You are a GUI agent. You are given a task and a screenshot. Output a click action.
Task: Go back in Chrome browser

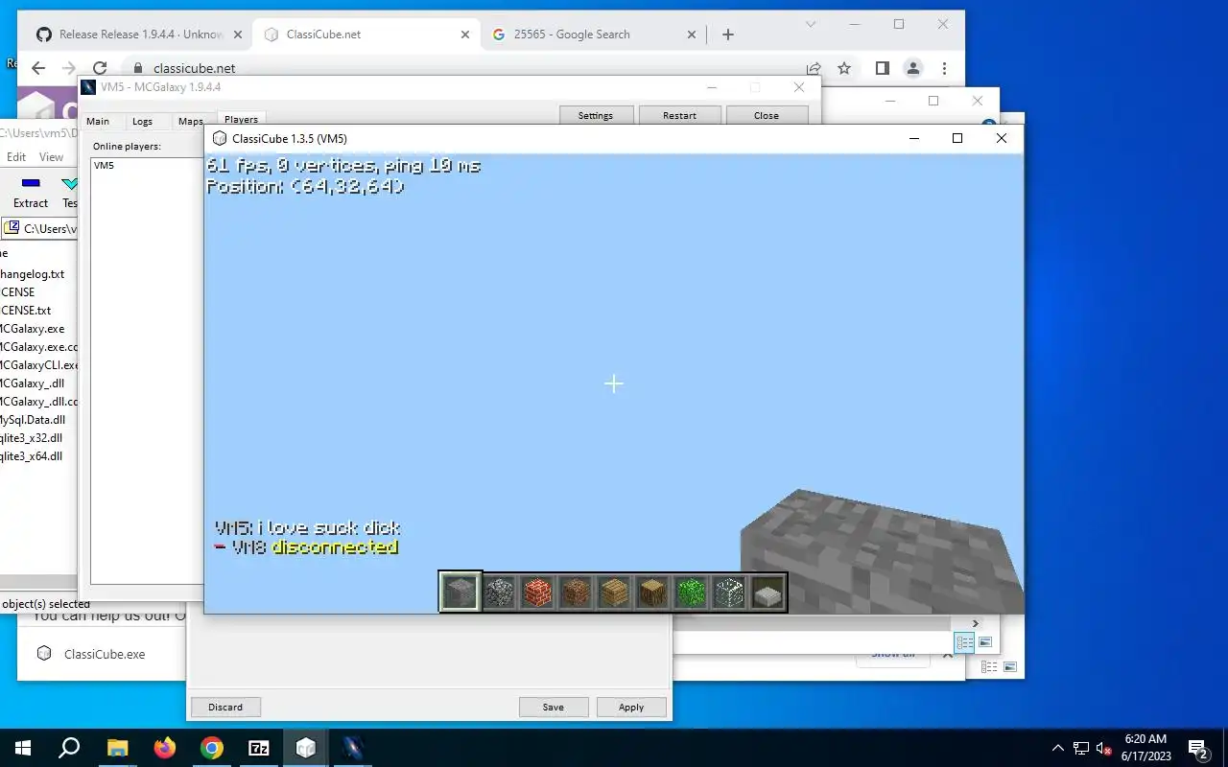[x=38, y=68]
